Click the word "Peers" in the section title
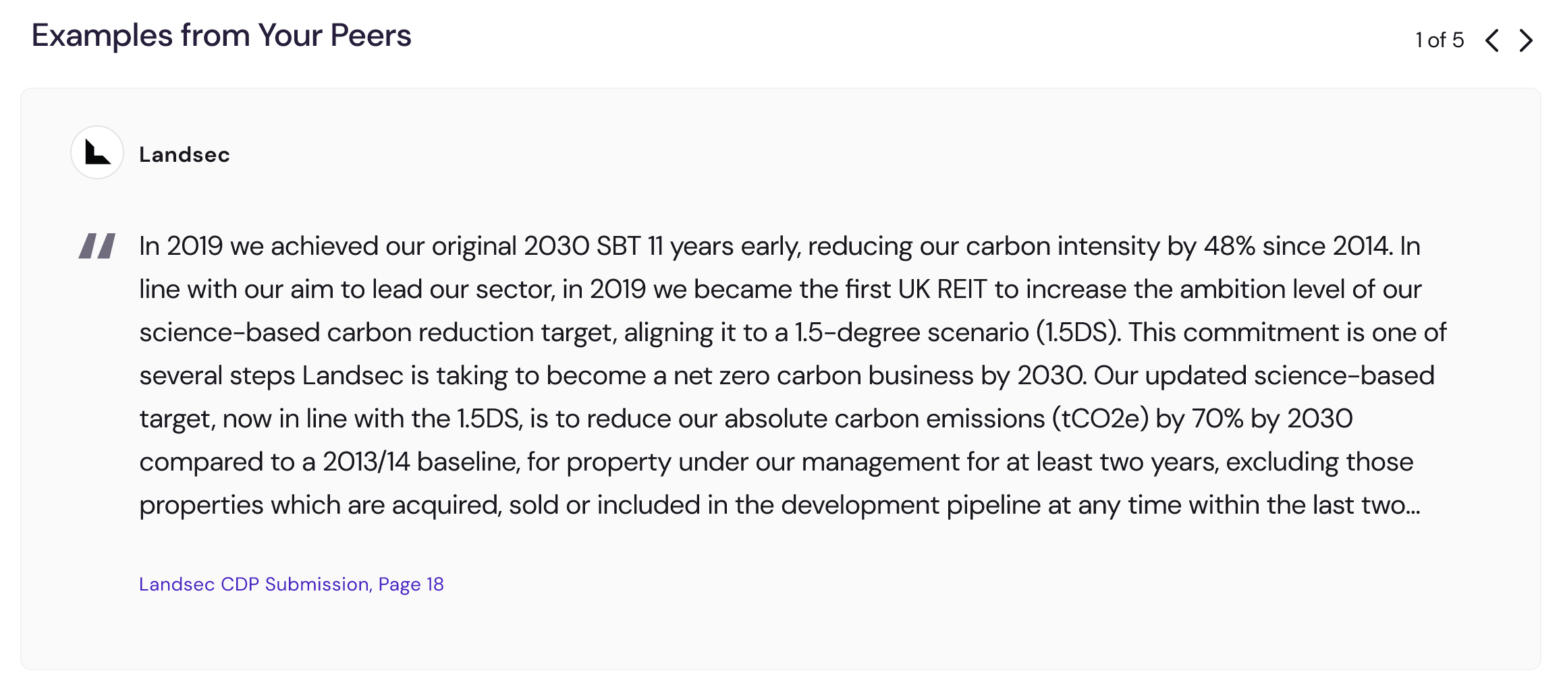This screenshot has width=1561, height=693. tap(371, 35)
